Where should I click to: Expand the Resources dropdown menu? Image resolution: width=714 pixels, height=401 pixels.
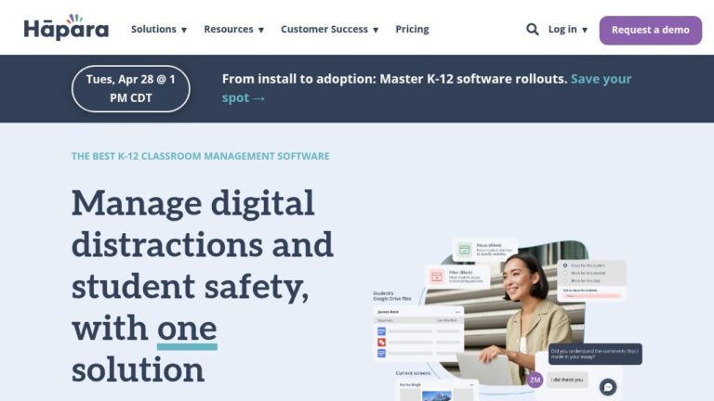234,30
